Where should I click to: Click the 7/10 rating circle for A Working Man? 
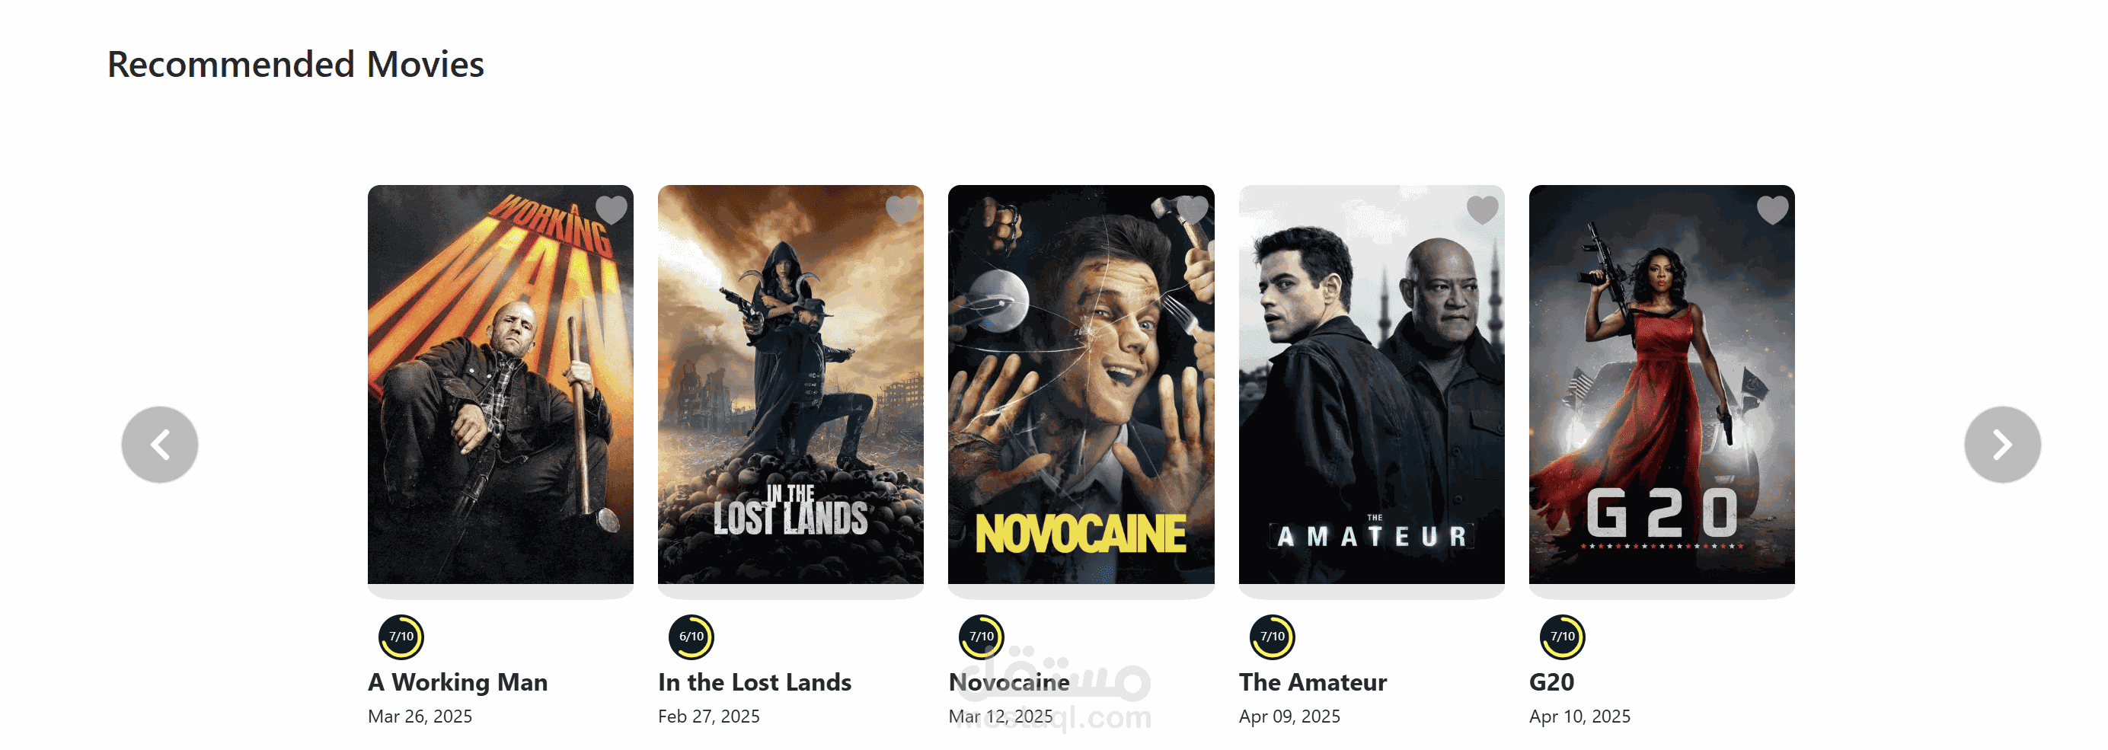click(401, 637)
